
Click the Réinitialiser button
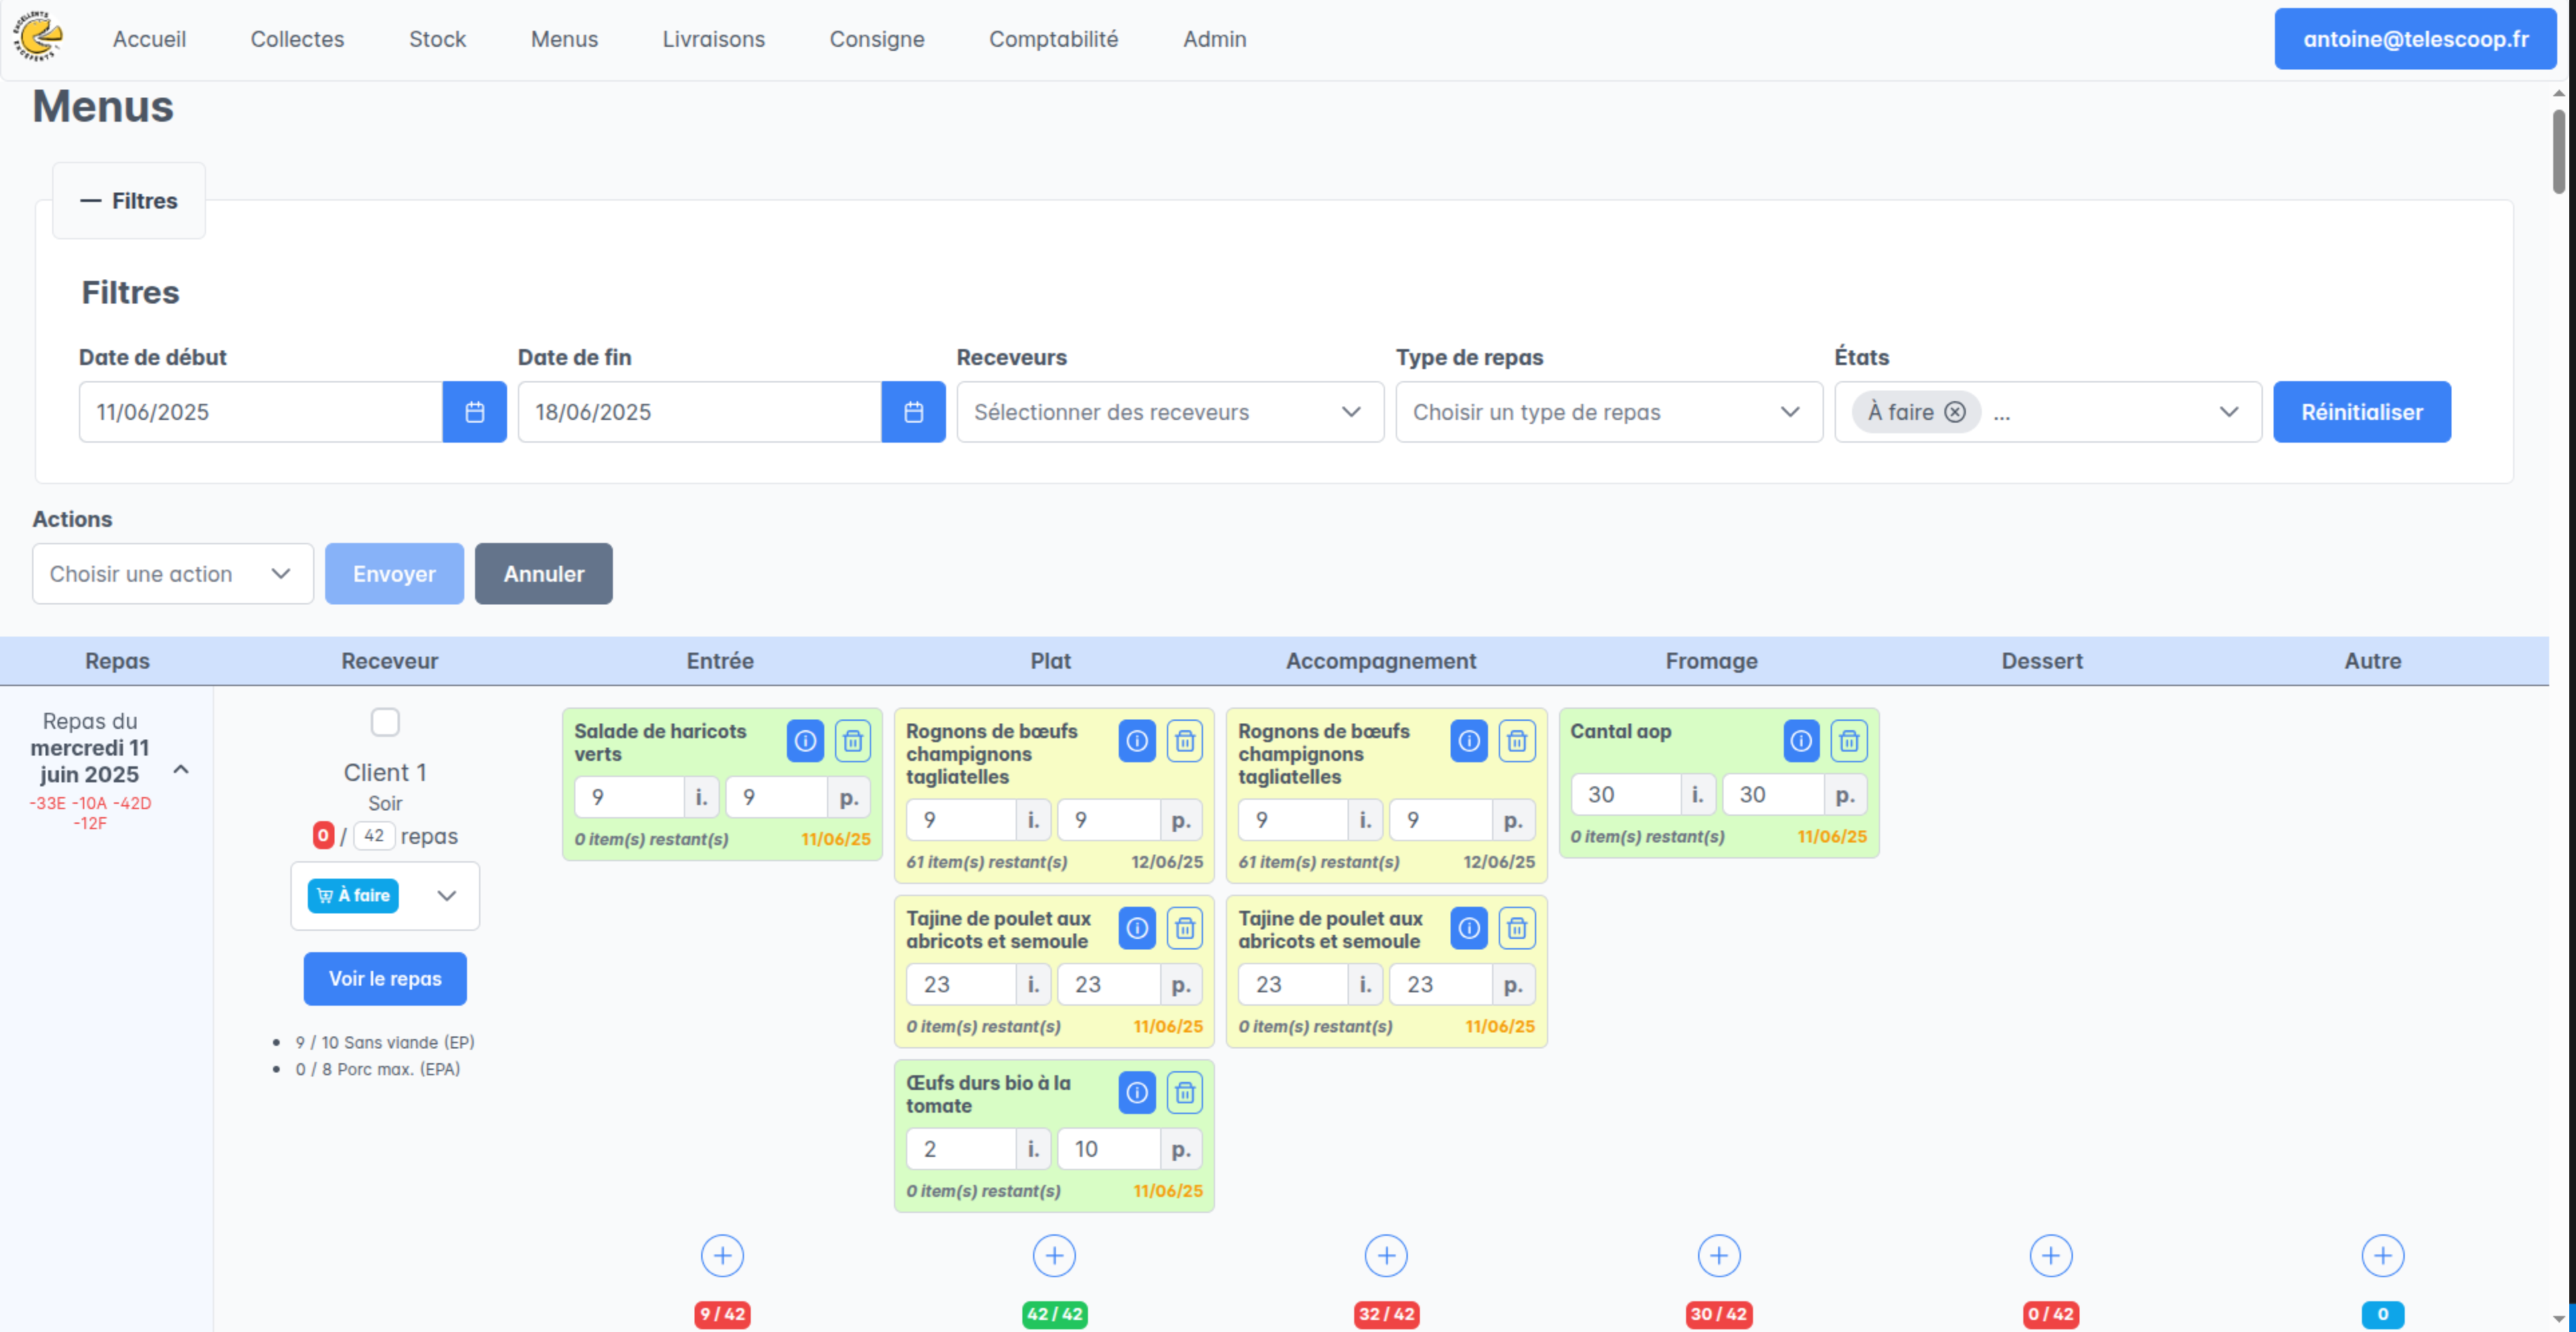2361,412
